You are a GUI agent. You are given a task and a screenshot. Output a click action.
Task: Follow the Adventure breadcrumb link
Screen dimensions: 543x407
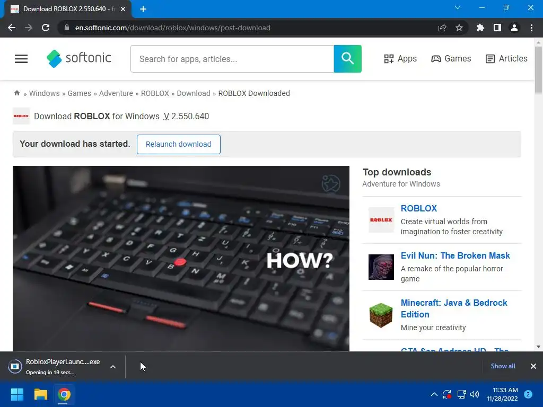tap(116, 93)
